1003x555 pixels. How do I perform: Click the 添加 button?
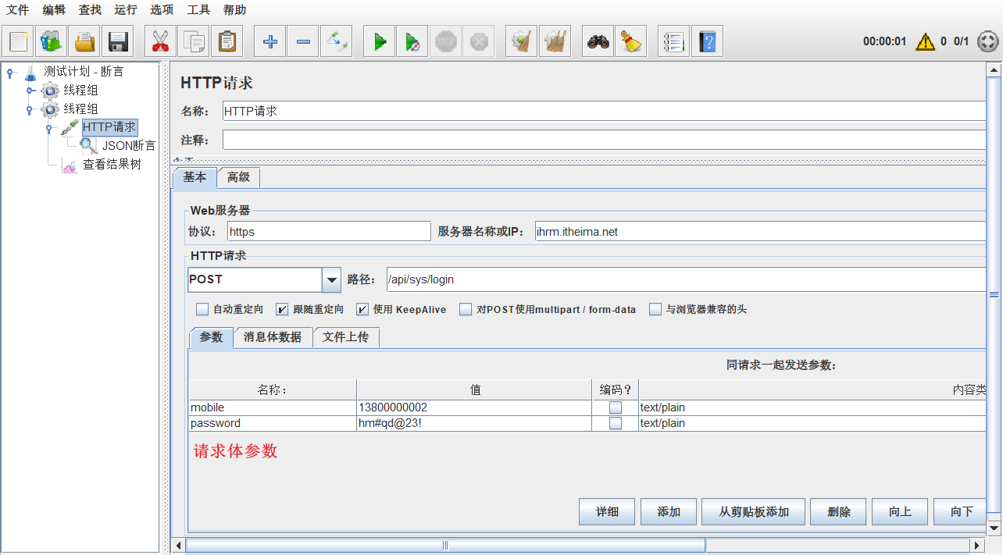click(x=669, y=512)
